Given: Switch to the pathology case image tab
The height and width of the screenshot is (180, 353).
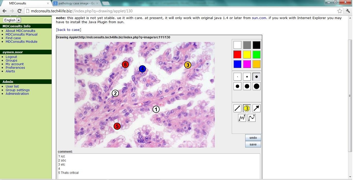Looking at the screenshot, I should [x=75, y=3].
